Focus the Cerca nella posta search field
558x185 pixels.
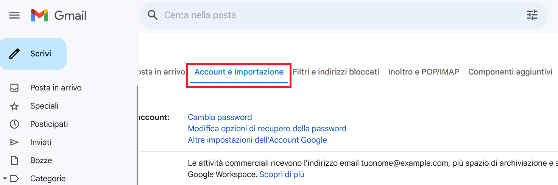[x=341, y=15]
